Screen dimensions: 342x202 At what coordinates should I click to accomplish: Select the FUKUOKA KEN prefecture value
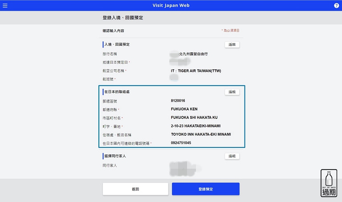(x=184, y=109)
